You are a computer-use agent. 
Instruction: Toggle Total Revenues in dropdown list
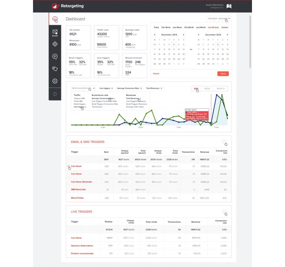(x=133, y=99)
